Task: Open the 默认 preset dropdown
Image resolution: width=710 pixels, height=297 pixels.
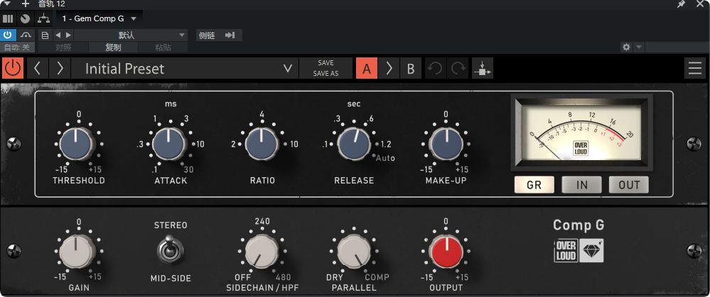Action: (x=131, y=35)
